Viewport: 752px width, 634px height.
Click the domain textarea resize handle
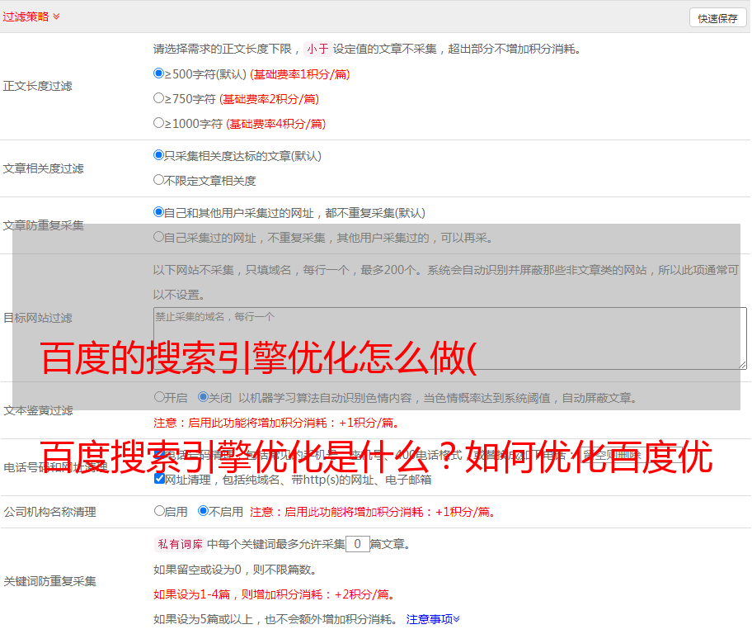[742, 364]
